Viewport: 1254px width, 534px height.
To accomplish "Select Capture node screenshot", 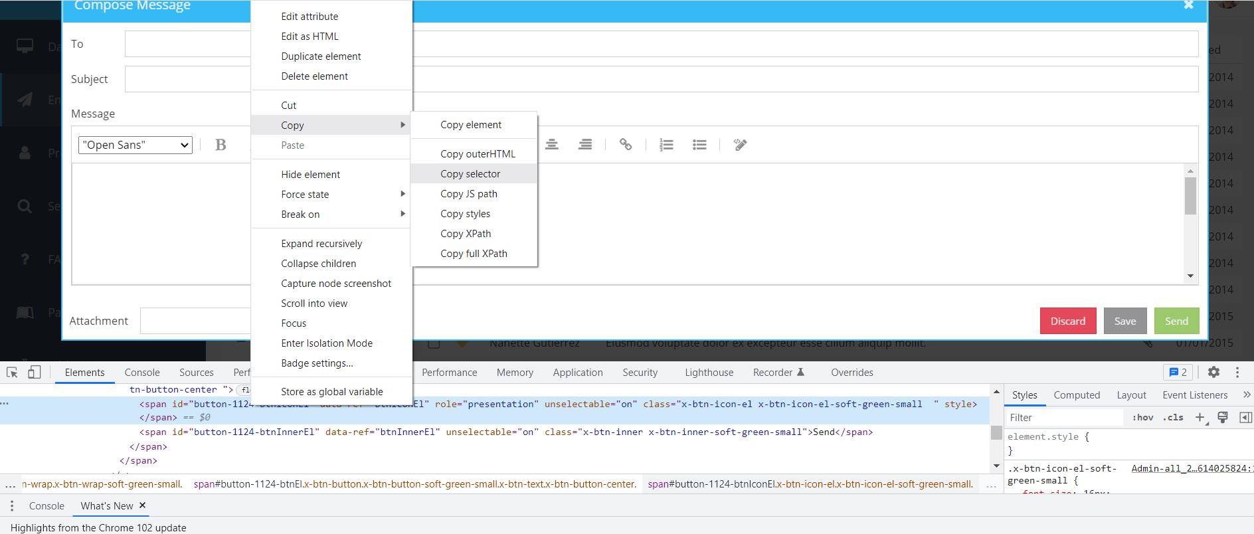I will [331, 284].
